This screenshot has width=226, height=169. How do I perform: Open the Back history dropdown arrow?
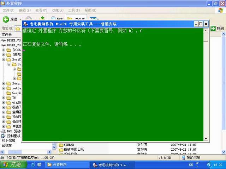21,19
